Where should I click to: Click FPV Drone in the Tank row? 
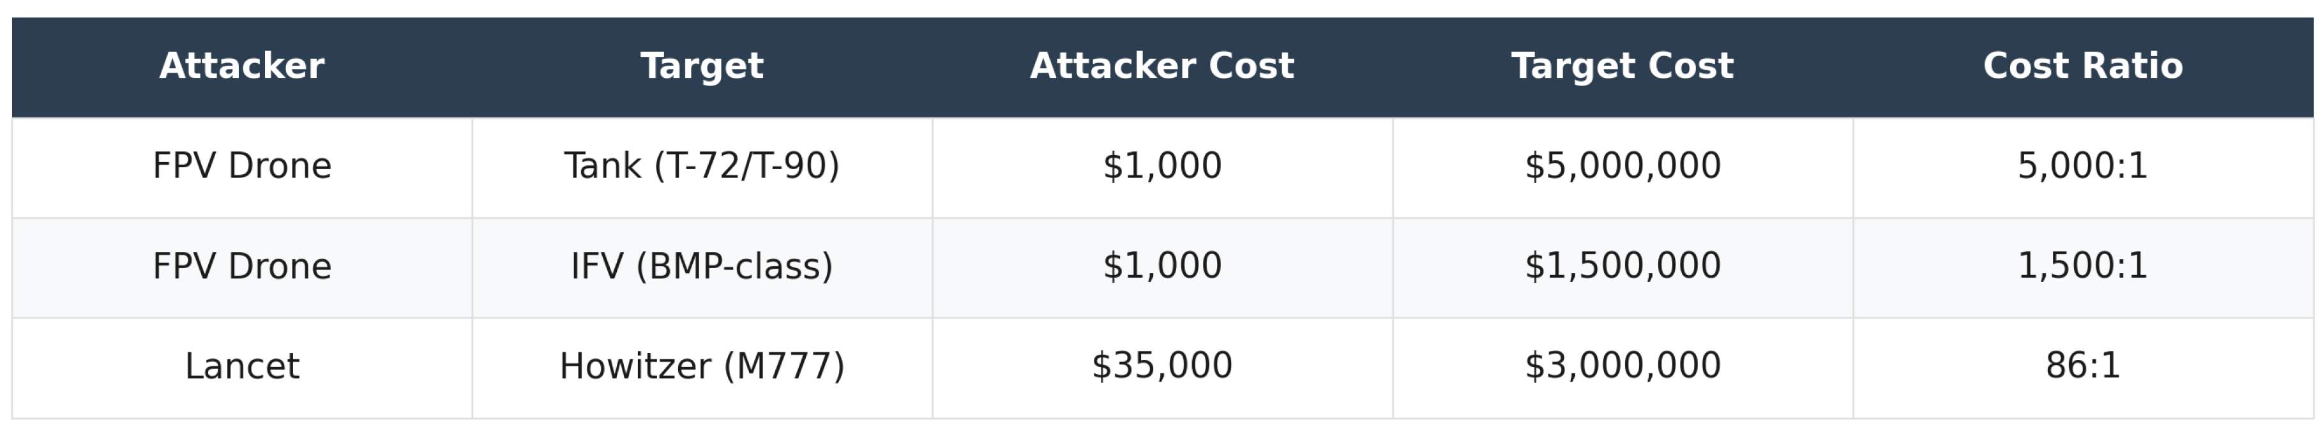coord(241,166)
